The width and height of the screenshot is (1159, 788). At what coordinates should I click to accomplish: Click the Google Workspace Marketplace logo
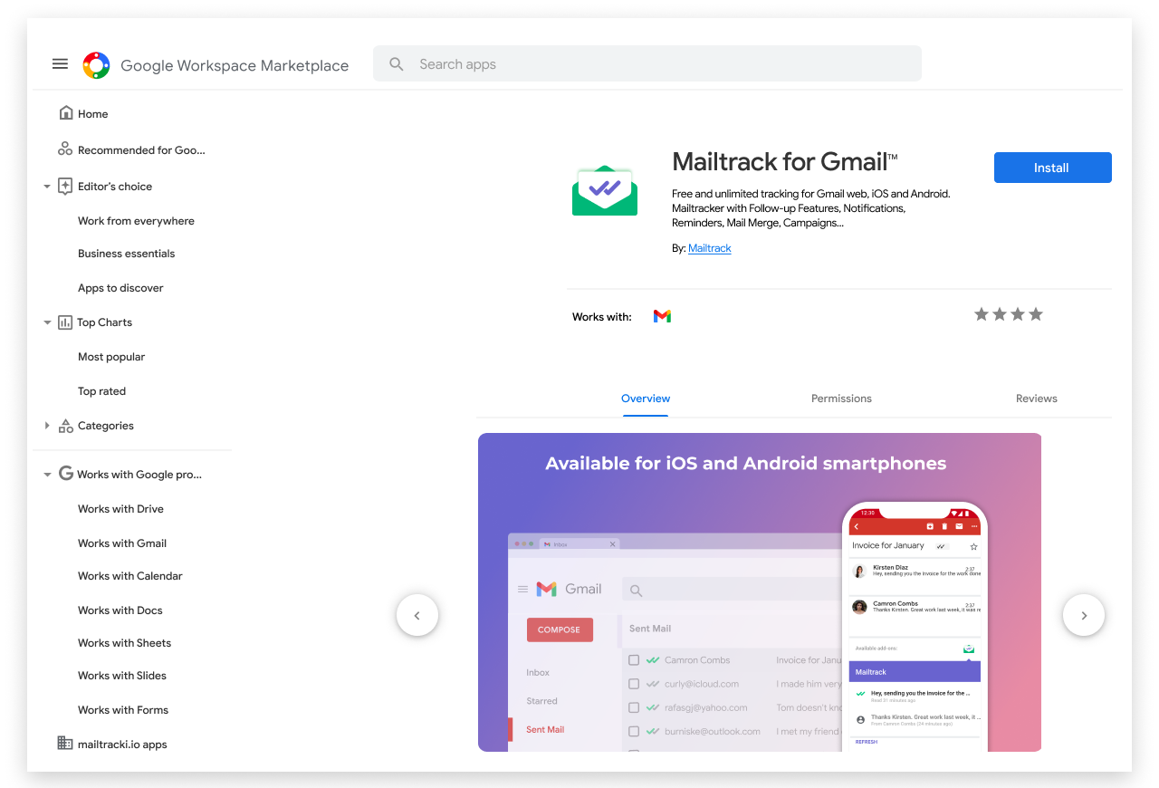point(96,65)
